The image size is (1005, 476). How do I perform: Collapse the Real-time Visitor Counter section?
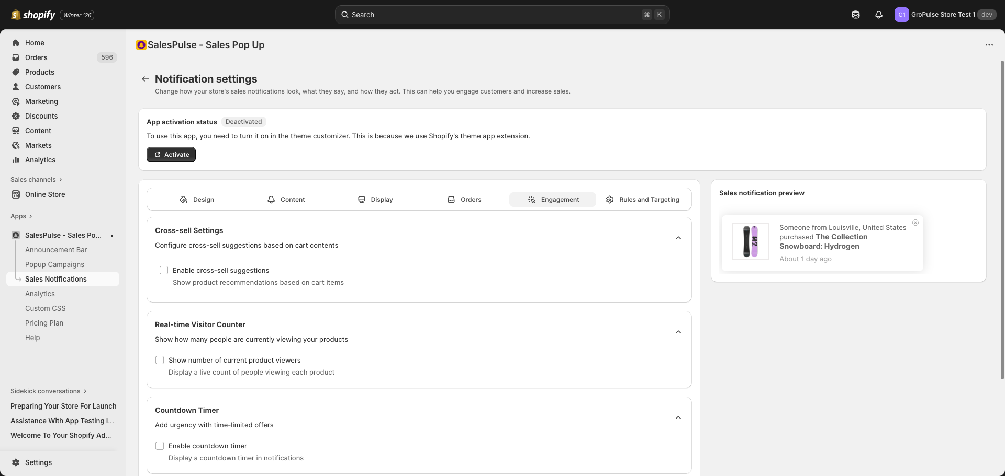click(x=678, y=332)
